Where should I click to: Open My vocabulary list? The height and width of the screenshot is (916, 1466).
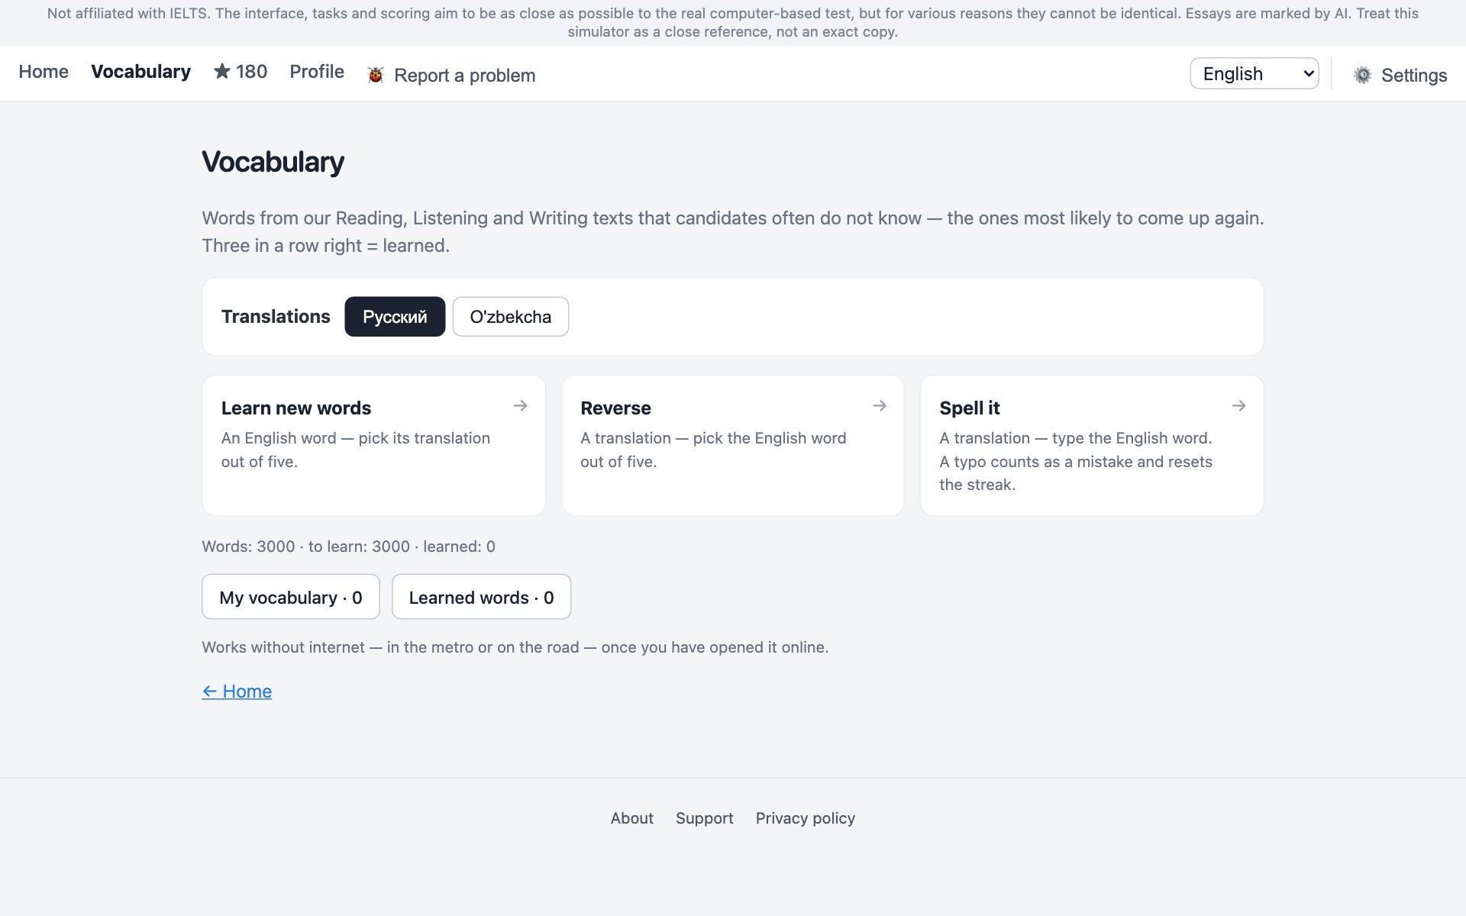[291, 597]
